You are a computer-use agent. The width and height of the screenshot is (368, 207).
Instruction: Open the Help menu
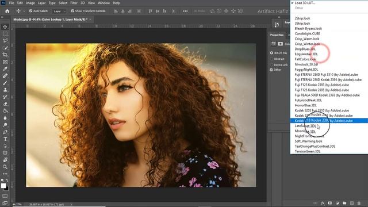pyautogui.click(x=116, y=3)
